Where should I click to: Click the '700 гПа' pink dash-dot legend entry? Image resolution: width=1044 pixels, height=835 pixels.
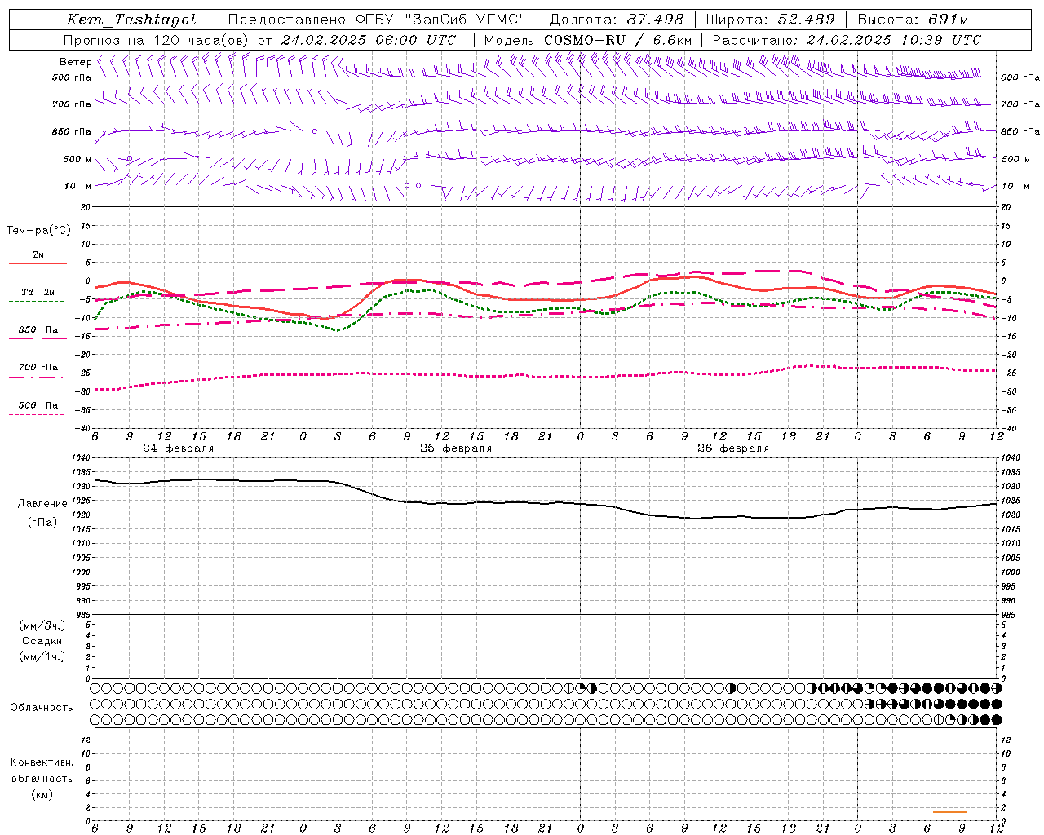pos(38,368)
